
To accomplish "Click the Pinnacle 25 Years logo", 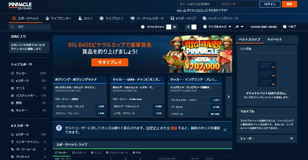I will (20, 6).
